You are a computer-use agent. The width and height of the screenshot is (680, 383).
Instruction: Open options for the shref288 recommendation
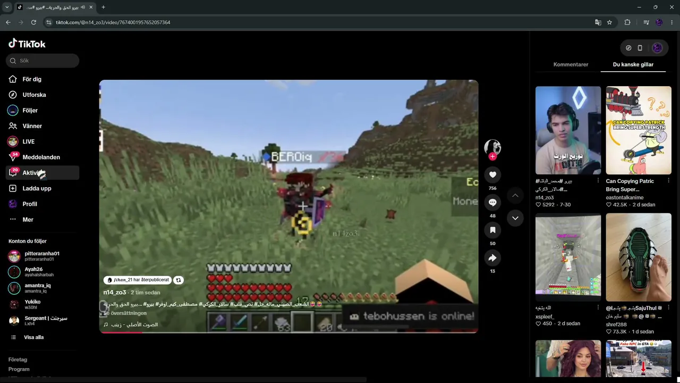pos(668,307)
